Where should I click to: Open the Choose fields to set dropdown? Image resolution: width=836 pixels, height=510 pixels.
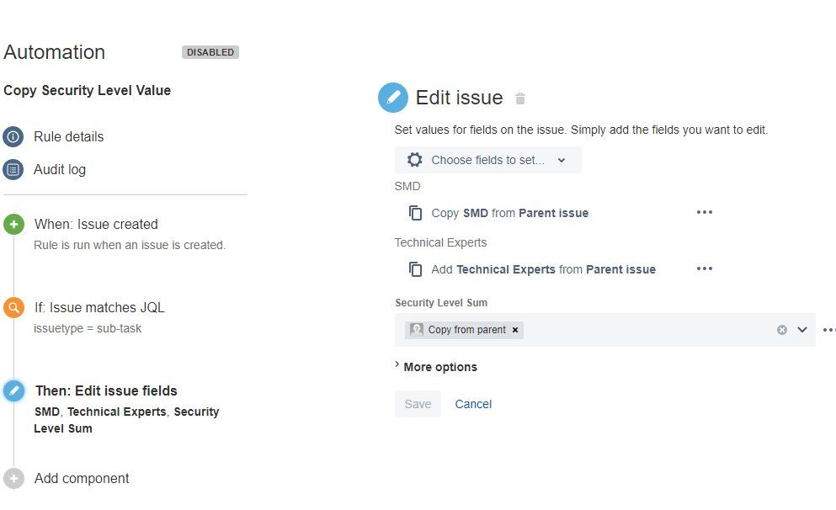click(487, 160)
